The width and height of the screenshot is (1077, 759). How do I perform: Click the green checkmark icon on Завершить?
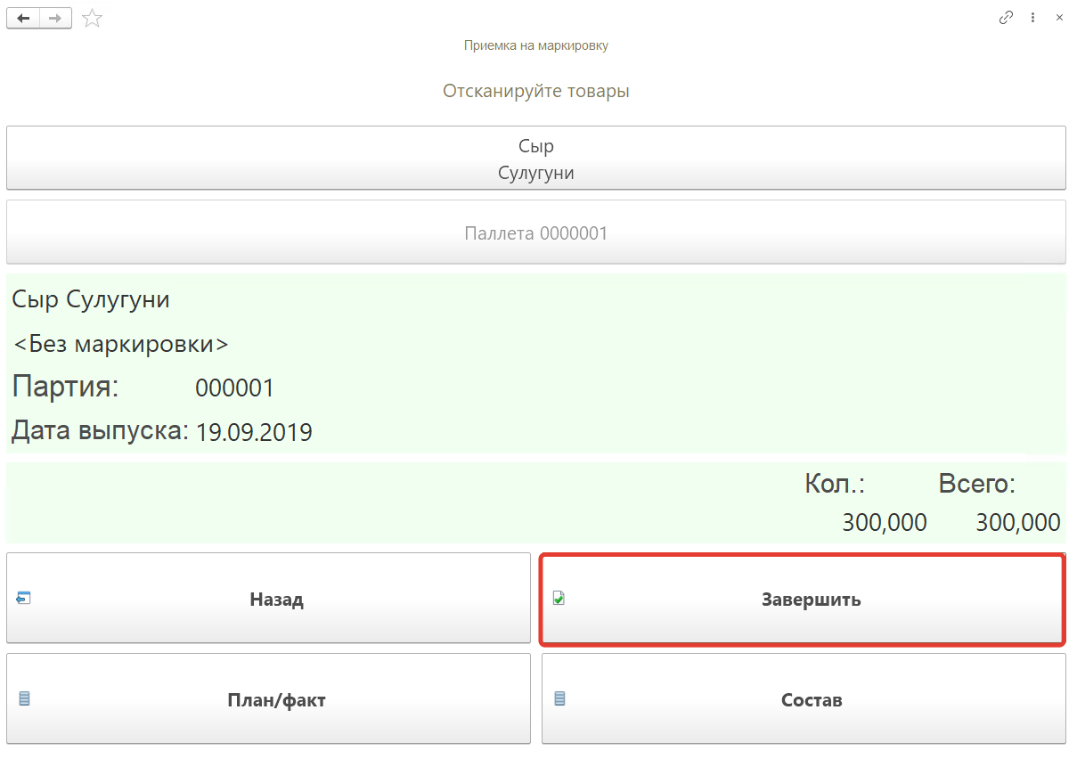pyautogui.click(x=559, y=599)
